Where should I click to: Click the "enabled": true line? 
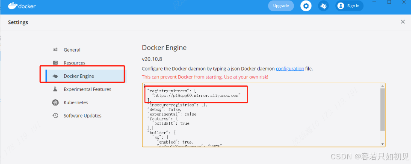point(174,142)
